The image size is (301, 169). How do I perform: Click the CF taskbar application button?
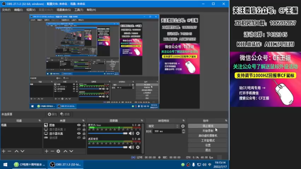point(30,164)
